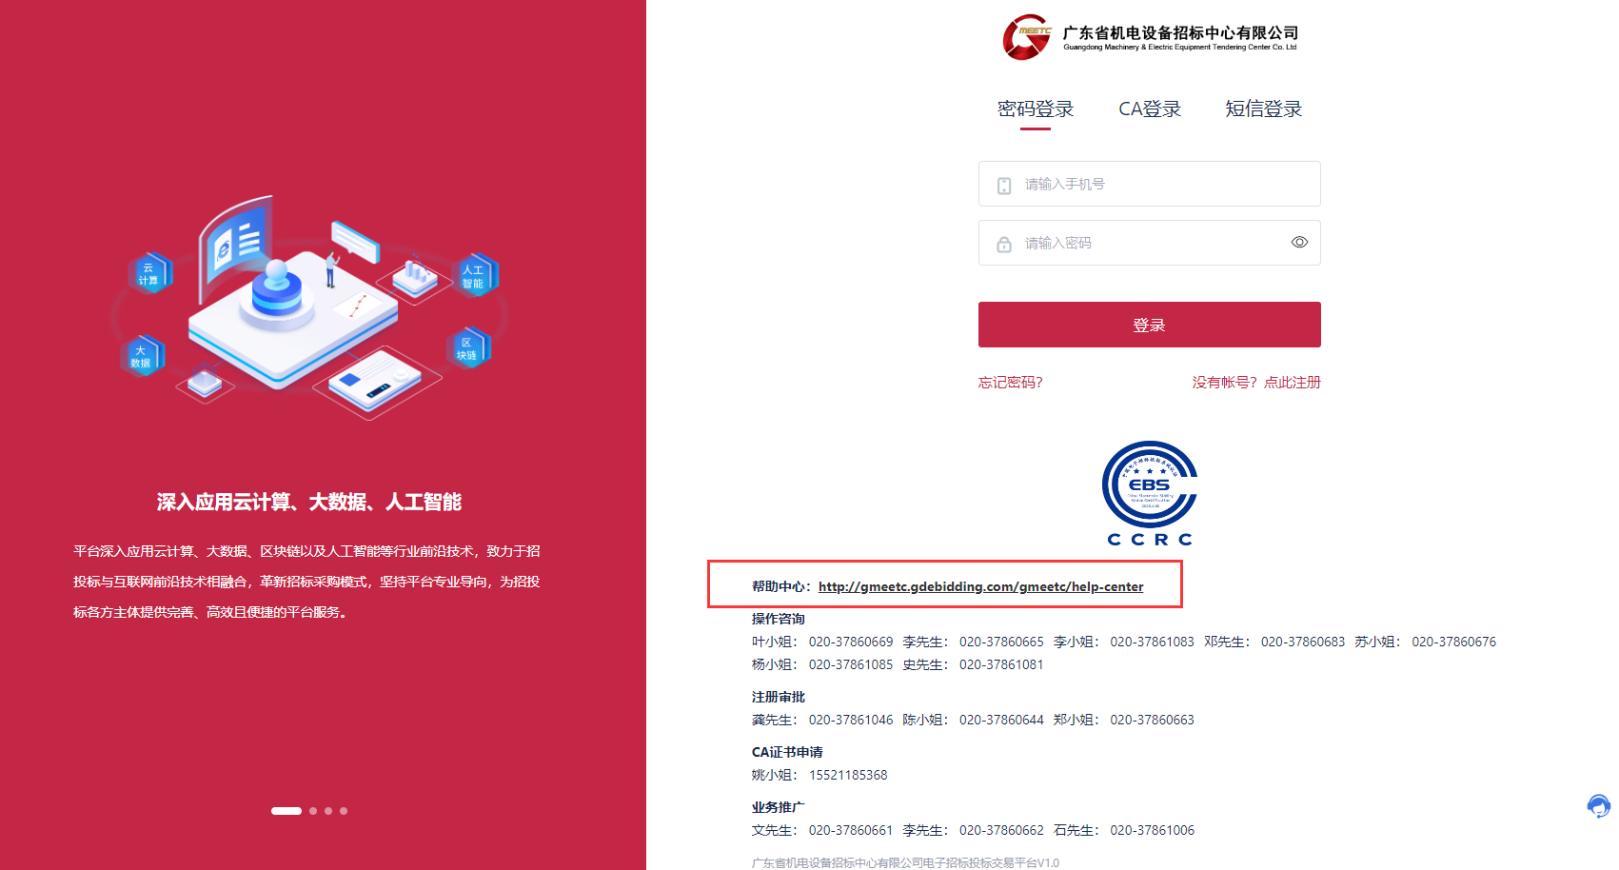Switch to the CA登录 tab
Image resolution: width=1619 pixels, height=870 pixels.
pos(1150,109)
